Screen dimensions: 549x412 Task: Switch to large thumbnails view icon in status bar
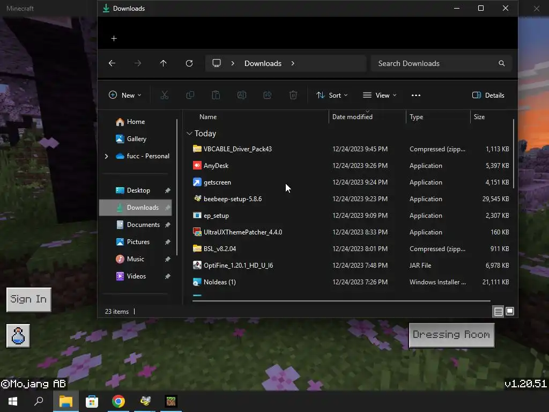click(x=510, y=311)
